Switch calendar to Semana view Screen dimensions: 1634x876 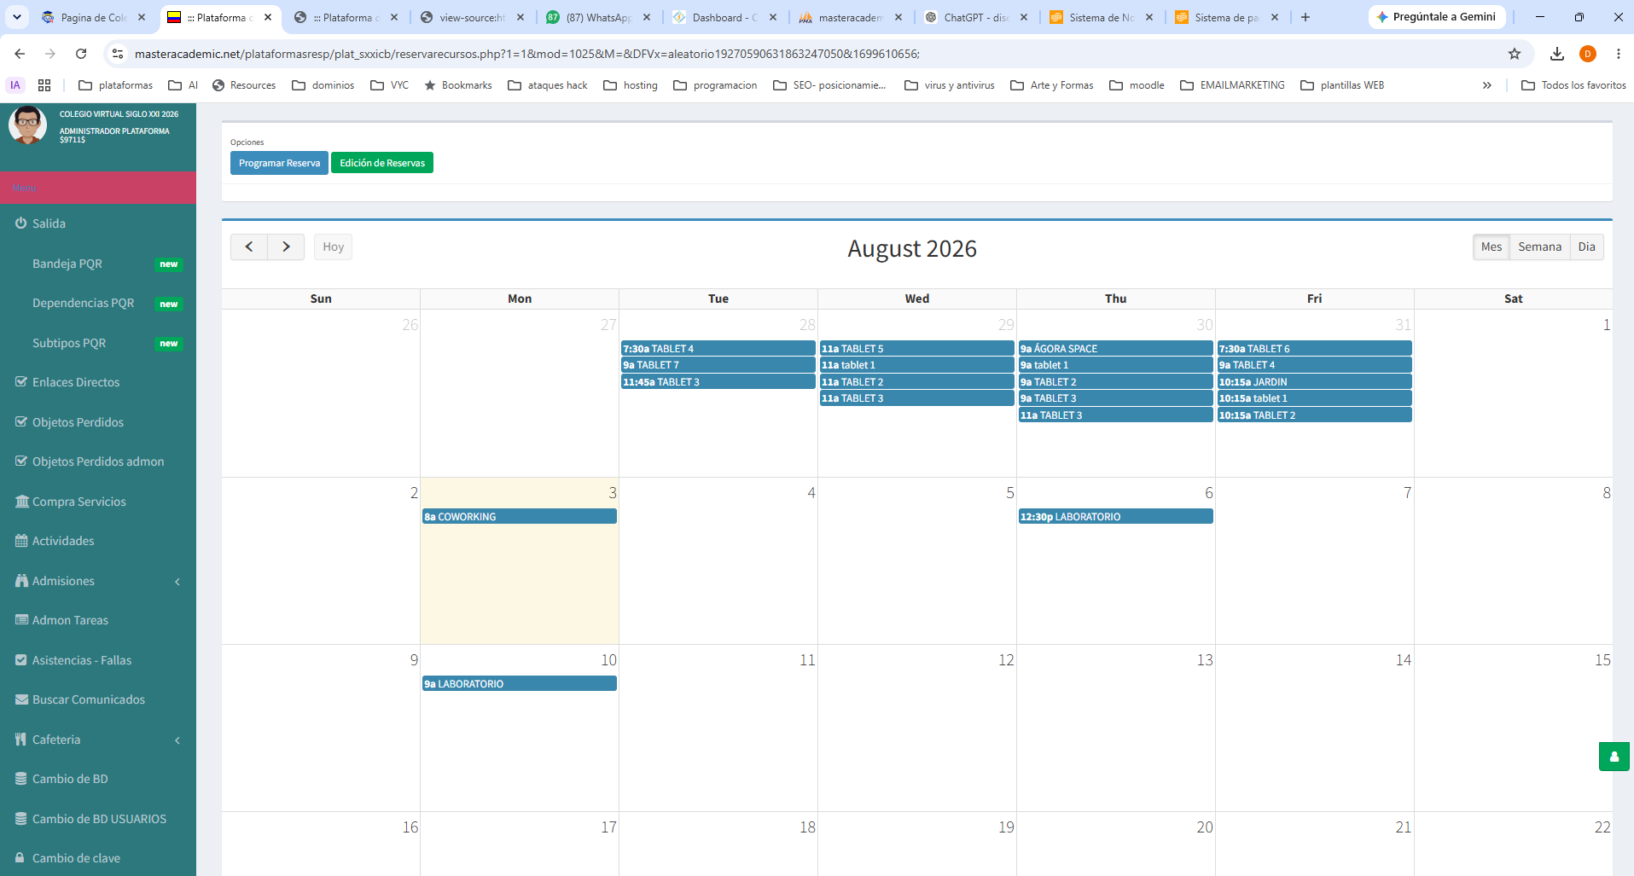[1539, 247]
